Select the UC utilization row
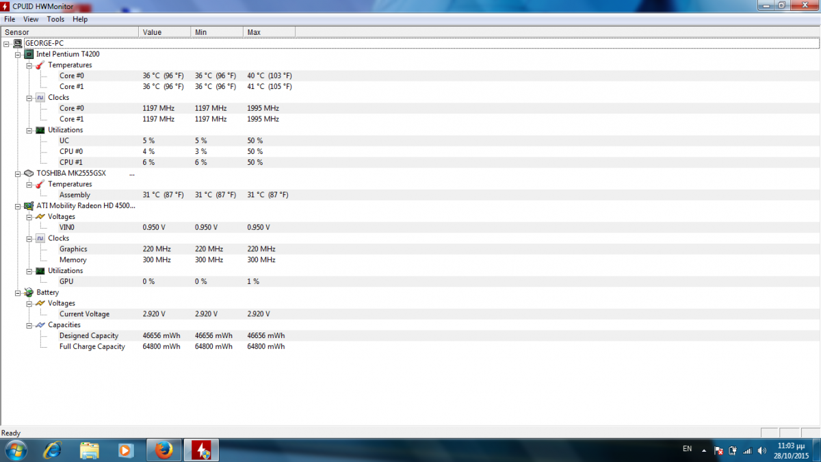The height and width of the screenshot is (462, 821). tap(410, 141)
